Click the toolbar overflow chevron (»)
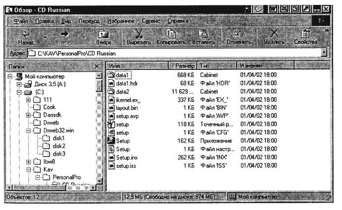Image resolution: width=342 pixels, height=210 pixels. click(327, 31)
